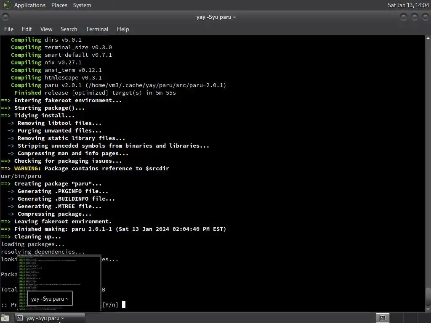
Task: Open the Search menu
Action: pos(69,29)
